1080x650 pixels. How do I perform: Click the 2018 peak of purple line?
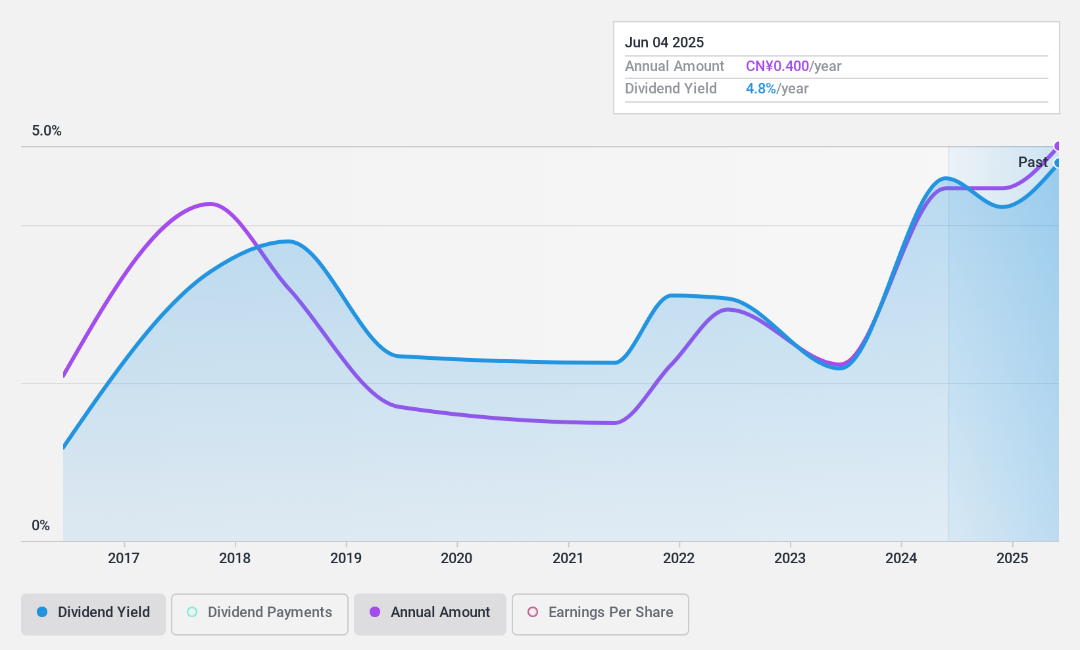point(210,204)
